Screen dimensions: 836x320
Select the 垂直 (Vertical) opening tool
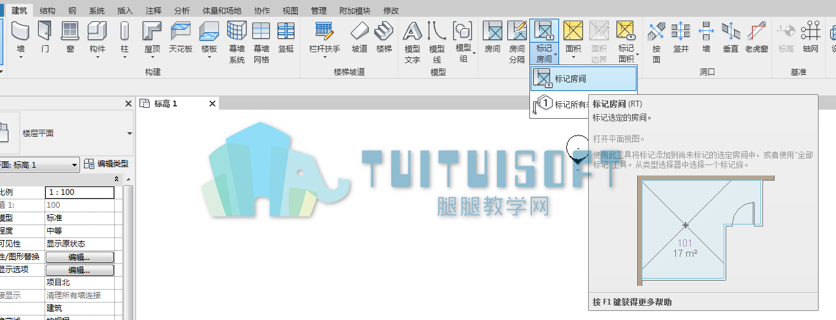731,37
